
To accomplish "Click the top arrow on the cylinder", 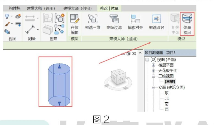I will coord(59,67).
